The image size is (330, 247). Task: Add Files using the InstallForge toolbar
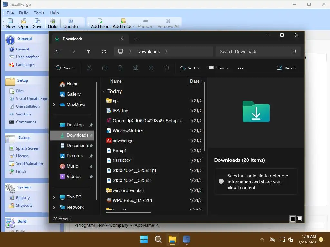[x=100, y=23]
